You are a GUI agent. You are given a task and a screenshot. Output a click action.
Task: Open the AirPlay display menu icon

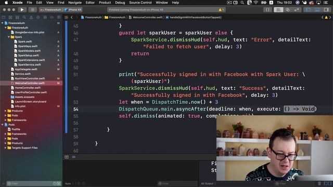tap(318, 3)
